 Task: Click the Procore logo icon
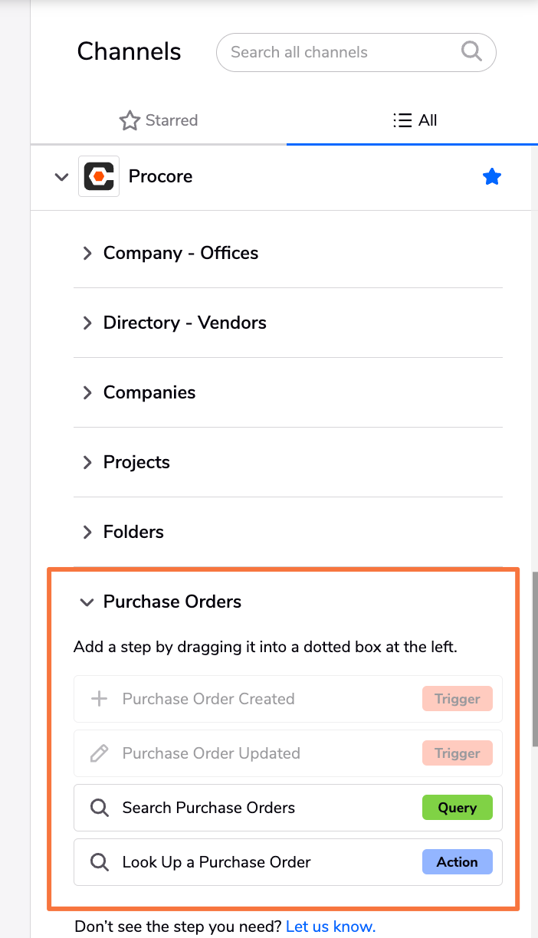point(99,176)
